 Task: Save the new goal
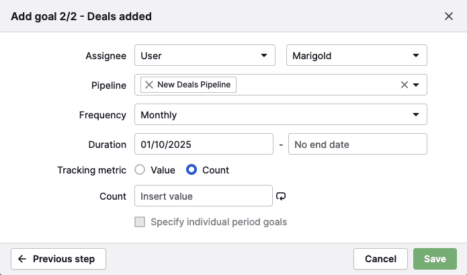[x=435, y=259]
